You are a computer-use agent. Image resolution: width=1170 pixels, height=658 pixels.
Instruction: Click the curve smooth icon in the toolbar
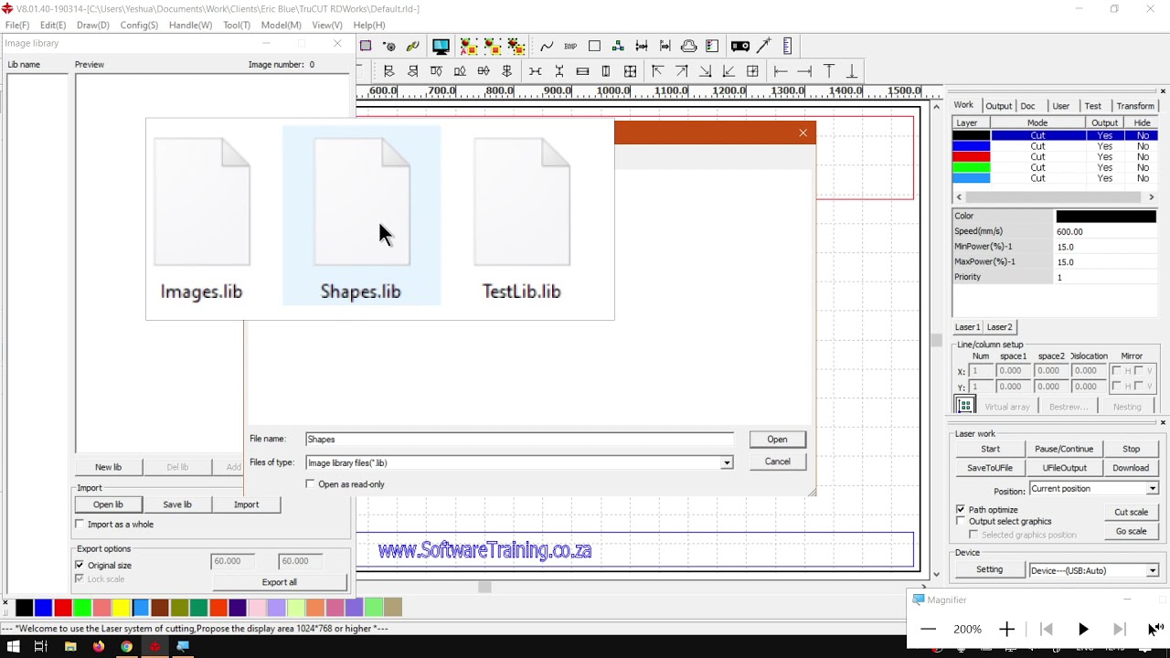click(547, 46)
